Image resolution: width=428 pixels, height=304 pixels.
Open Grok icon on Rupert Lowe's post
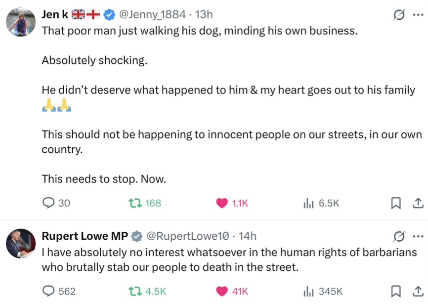pyautogui.click(x=398, y=236)
